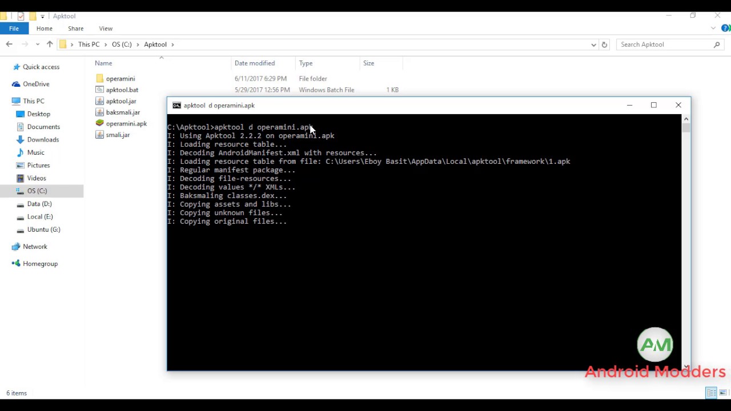Sort files by Type column

[x=306, y=63]
